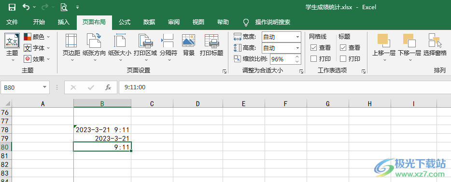Click the Undo arrow icon
The width and height of the screenshot is (451, 182).
coord(26,7)
